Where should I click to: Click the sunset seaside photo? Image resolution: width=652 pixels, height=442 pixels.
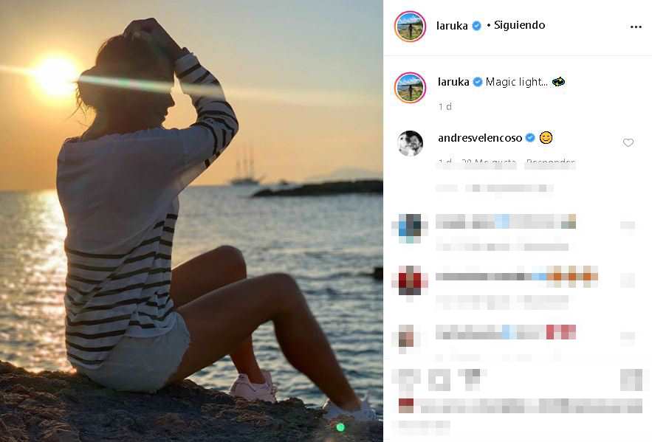click(x=191, y=221)
